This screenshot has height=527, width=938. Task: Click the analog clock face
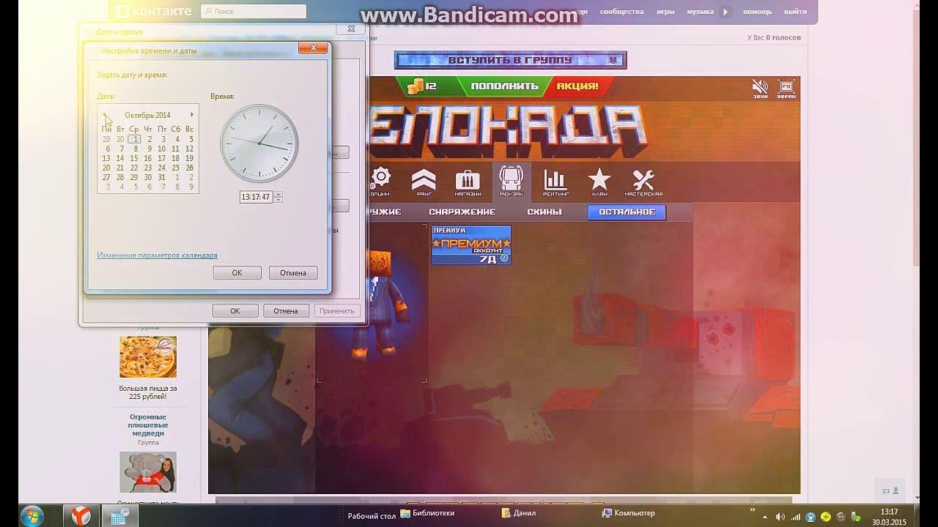click(x=259, y=143)
